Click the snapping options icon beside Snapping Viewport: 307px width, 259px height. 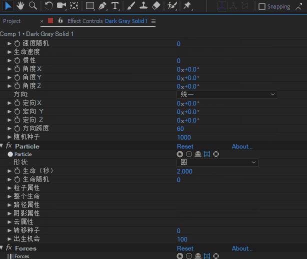pos(299,6)
